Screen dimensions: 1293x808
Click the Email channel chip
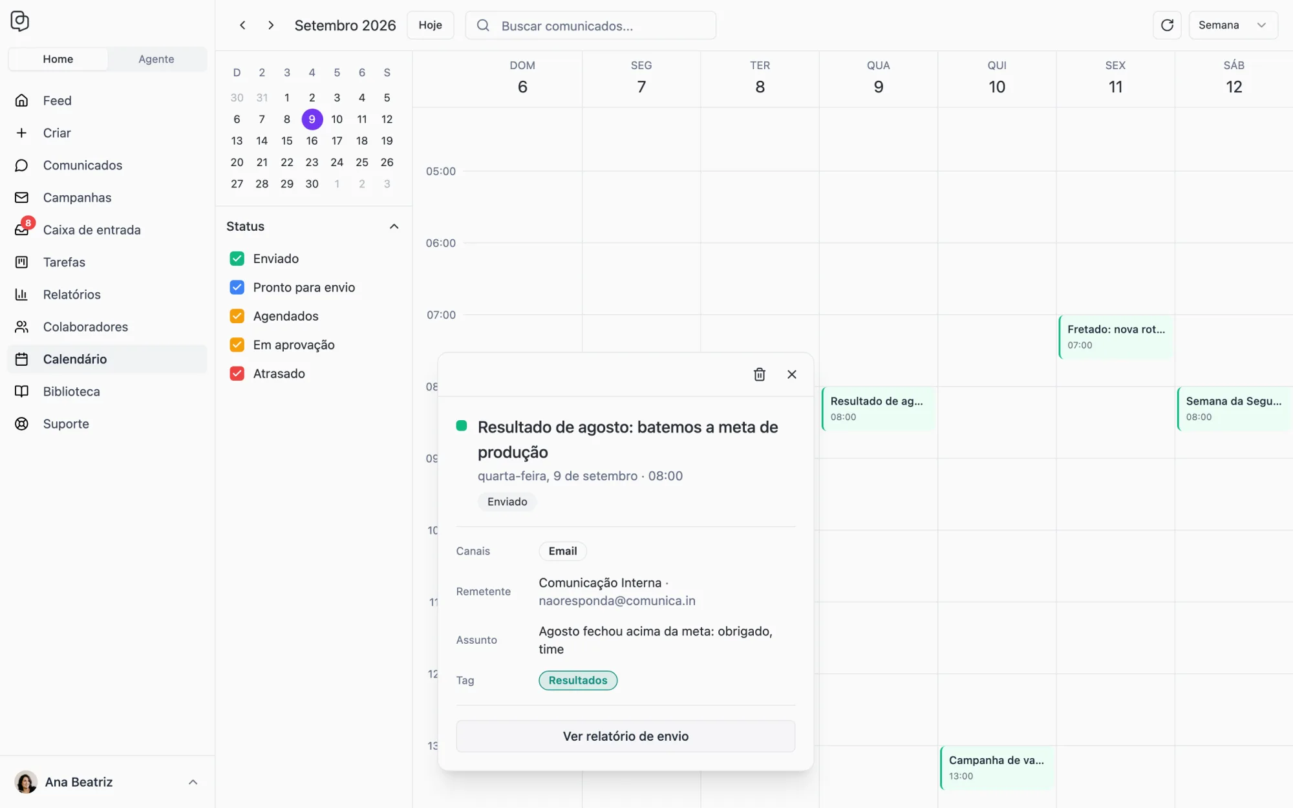coord(562,551)
